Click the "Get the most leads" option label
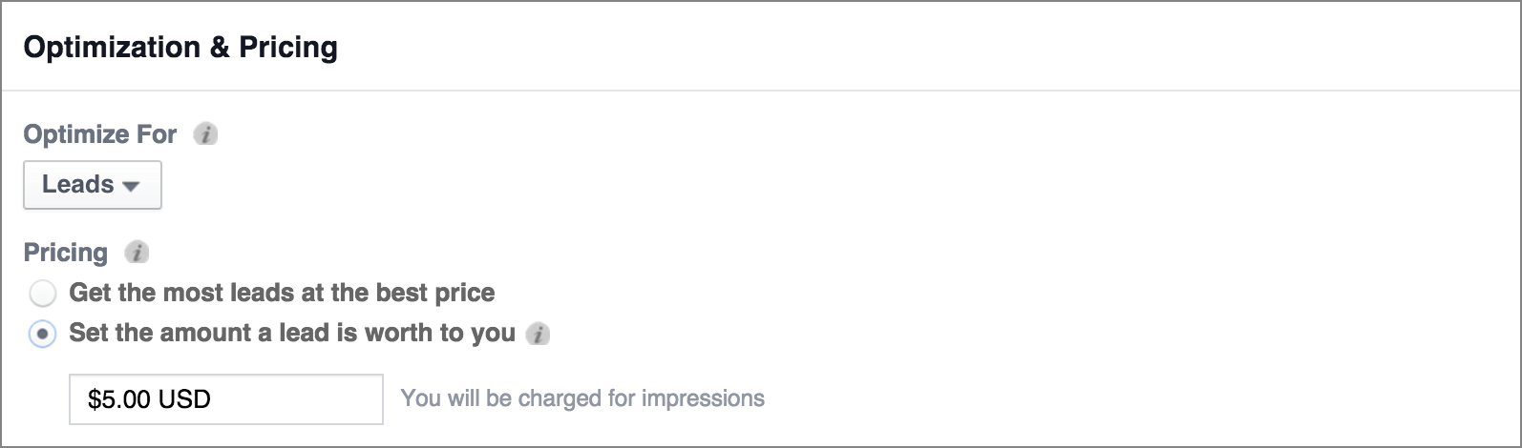This screenshot has height=448, width=1522. (x=282, y=293)
